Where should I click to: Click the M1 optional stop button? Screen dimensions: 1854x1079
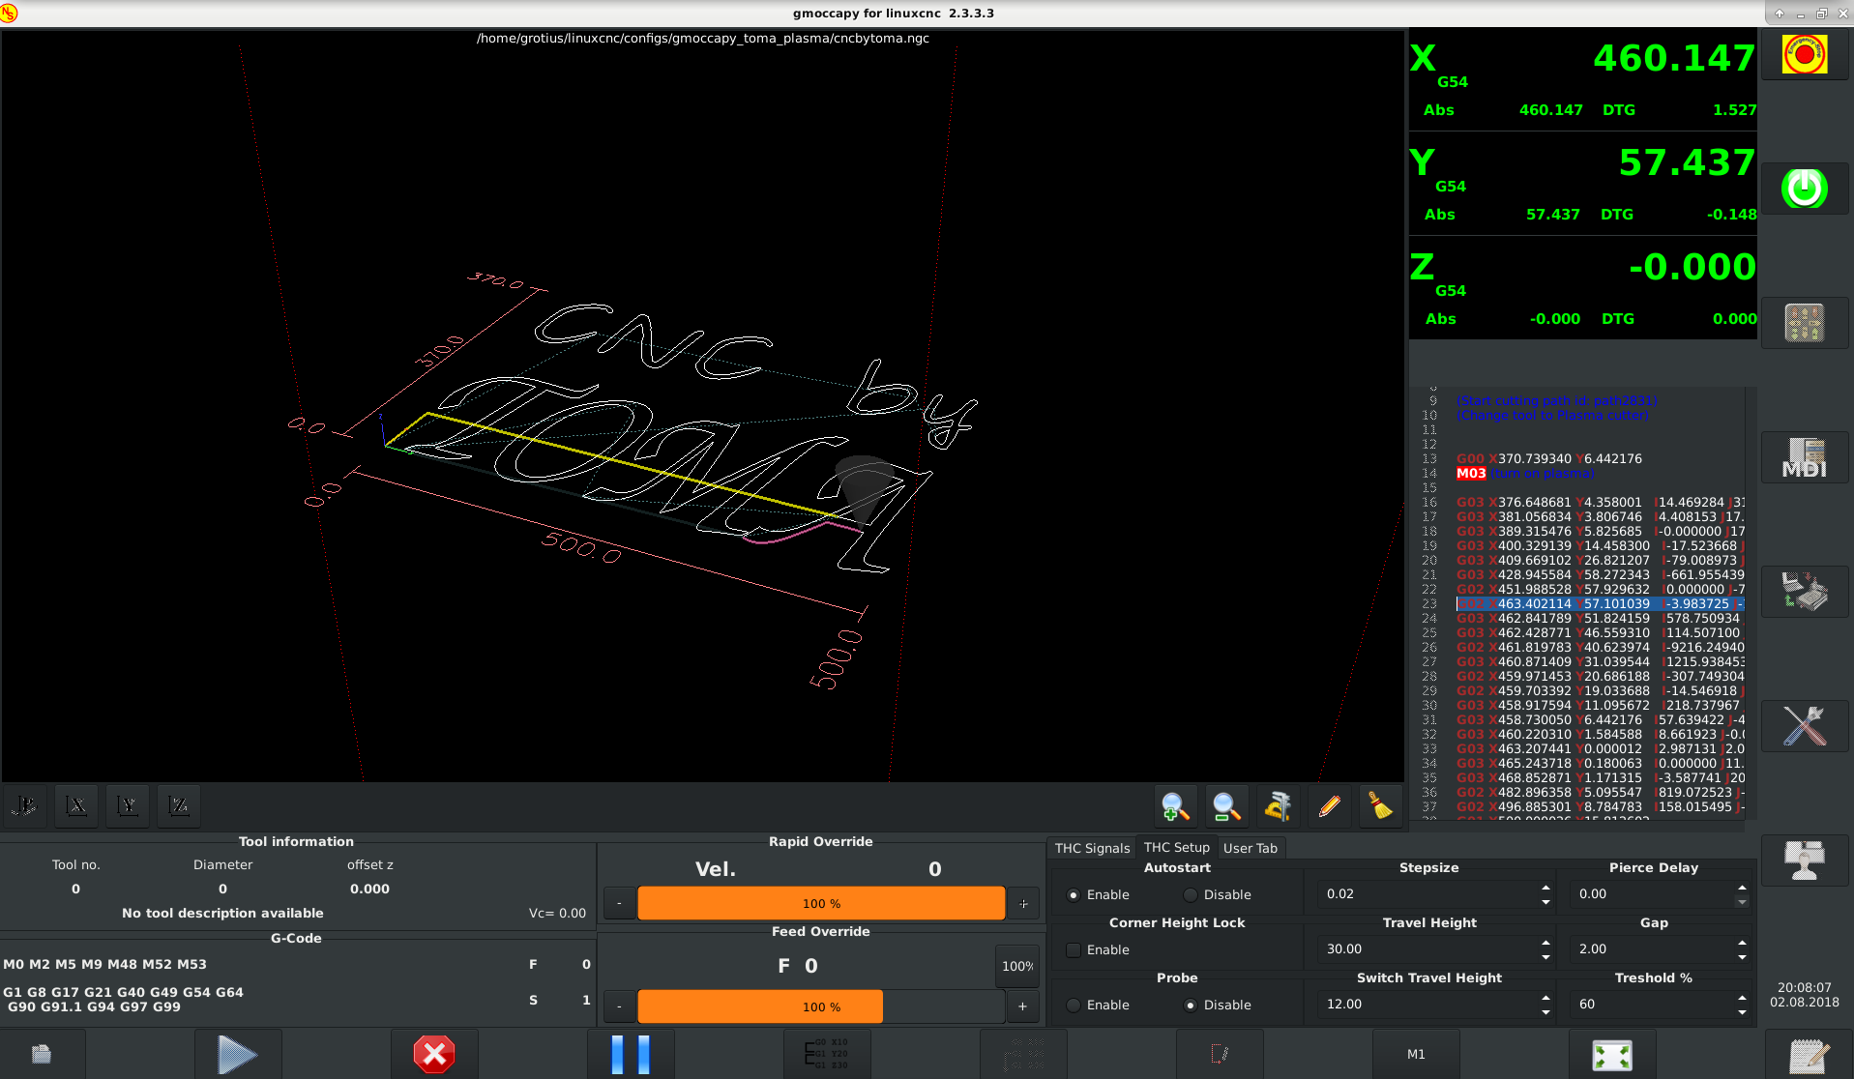(x=1416, y=1054)
